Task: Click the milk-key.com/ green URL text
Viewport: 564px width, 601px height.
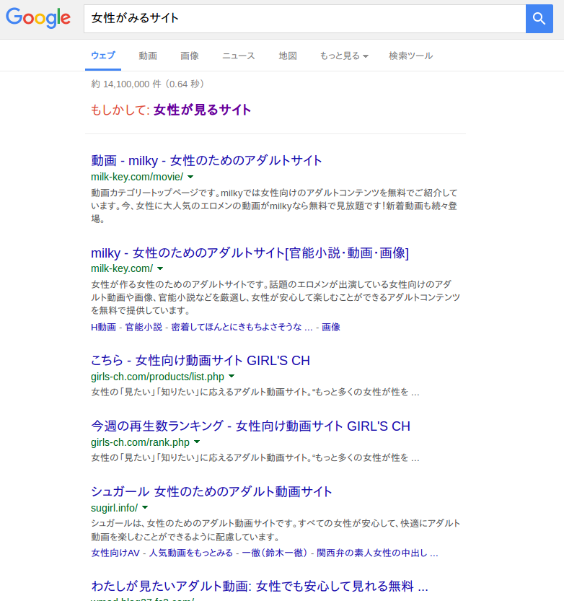Action: click(x=122, y=268)
